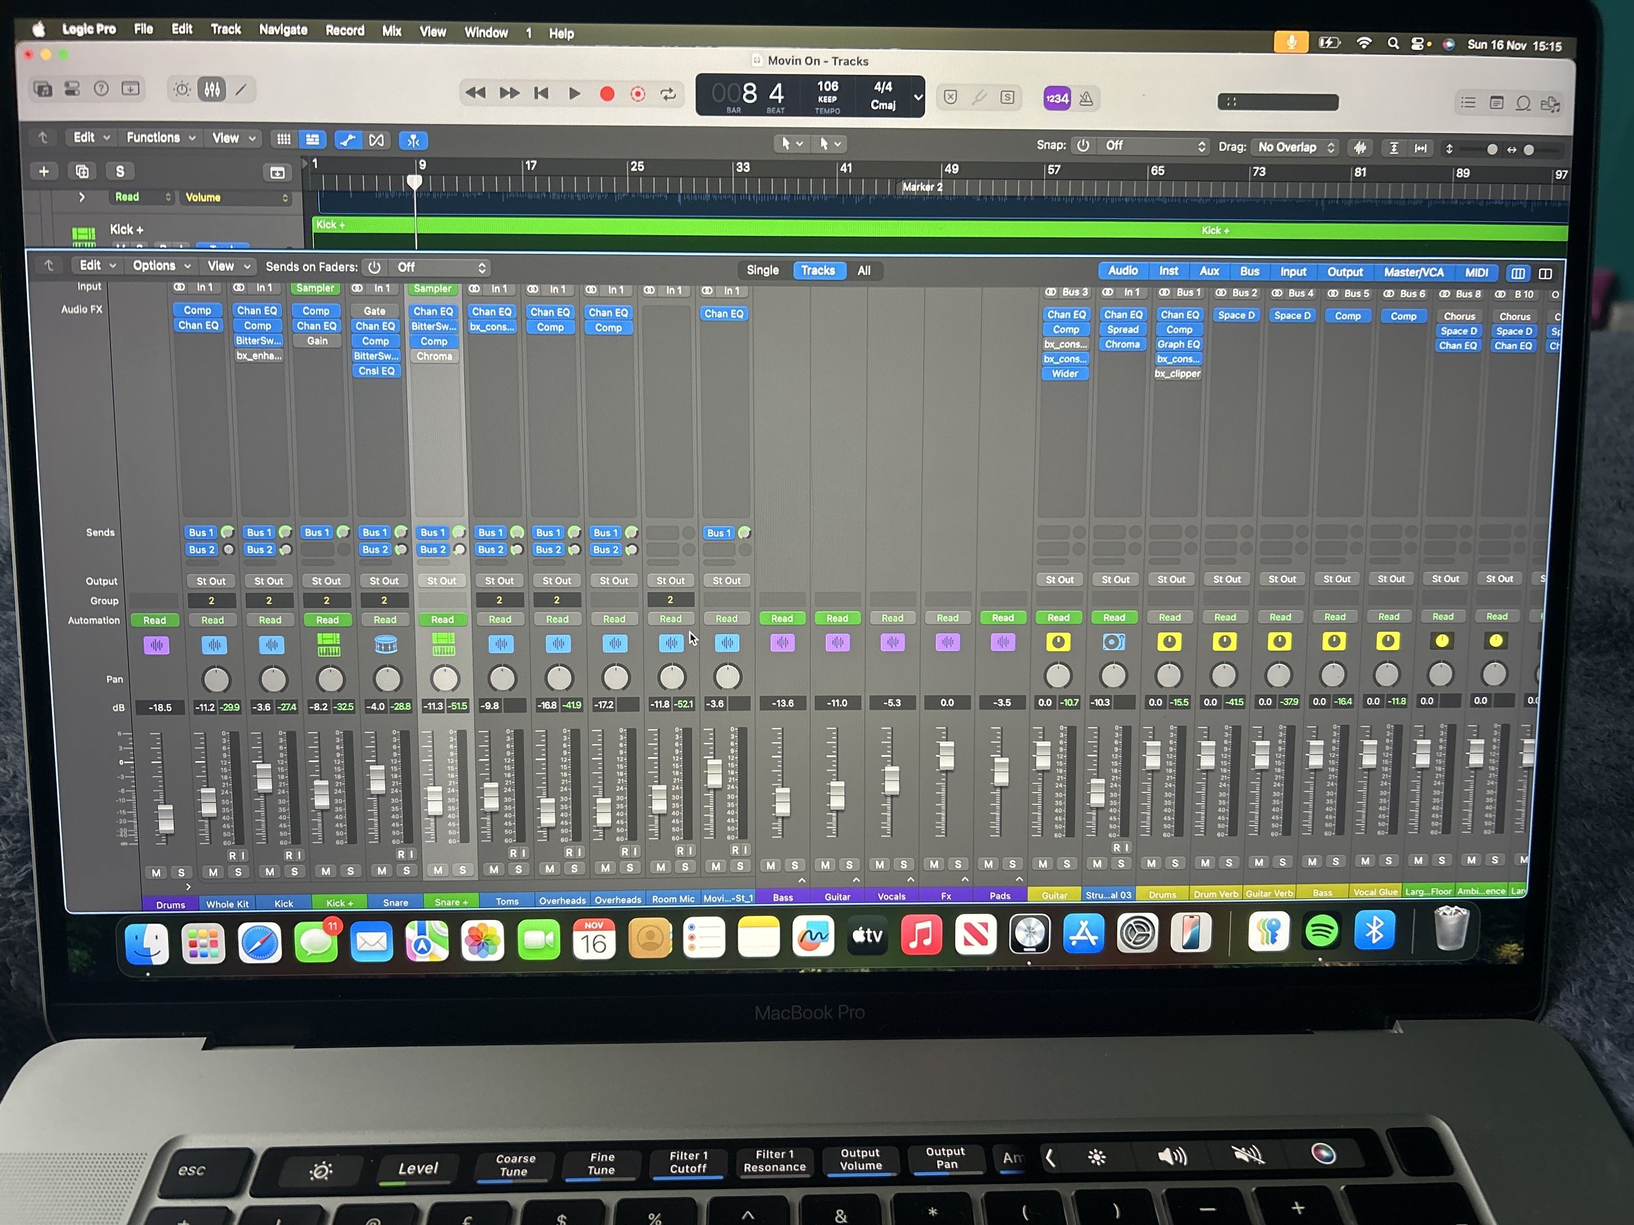
Task: Mute the Vocals channel strip
Action: (x=880, y=864)
